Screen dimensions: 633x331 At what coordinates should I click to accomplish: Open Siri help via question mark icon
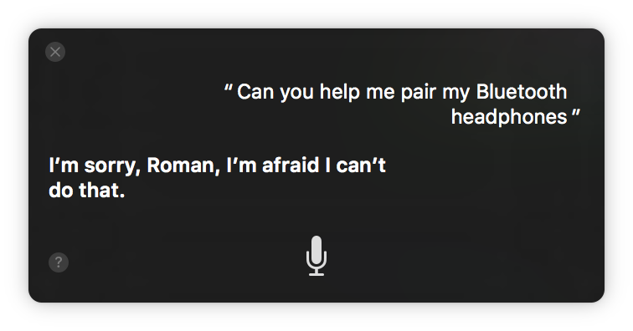pos(59,262)
